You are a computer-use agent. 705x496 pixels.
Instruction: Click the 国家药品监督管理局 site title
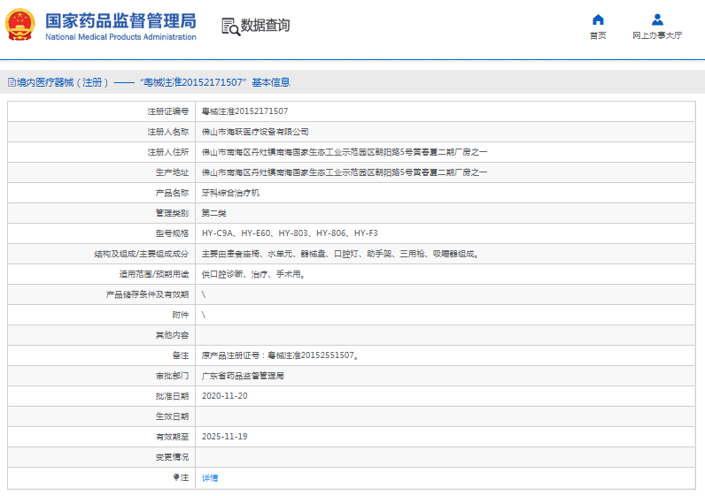click(x=120, y=21)
